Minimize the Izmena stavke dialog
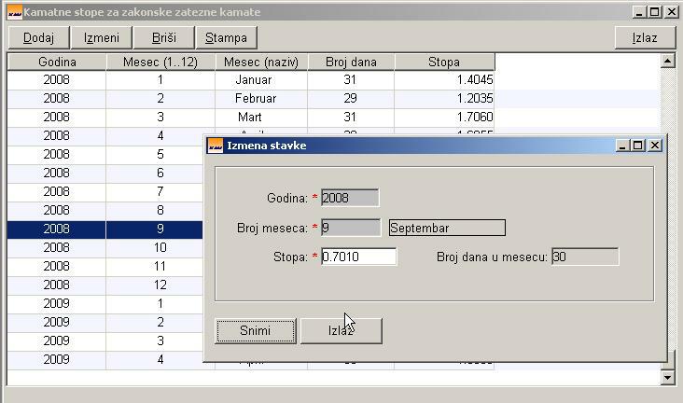Viewport: 683px width, 403px height. pos(622,146)
